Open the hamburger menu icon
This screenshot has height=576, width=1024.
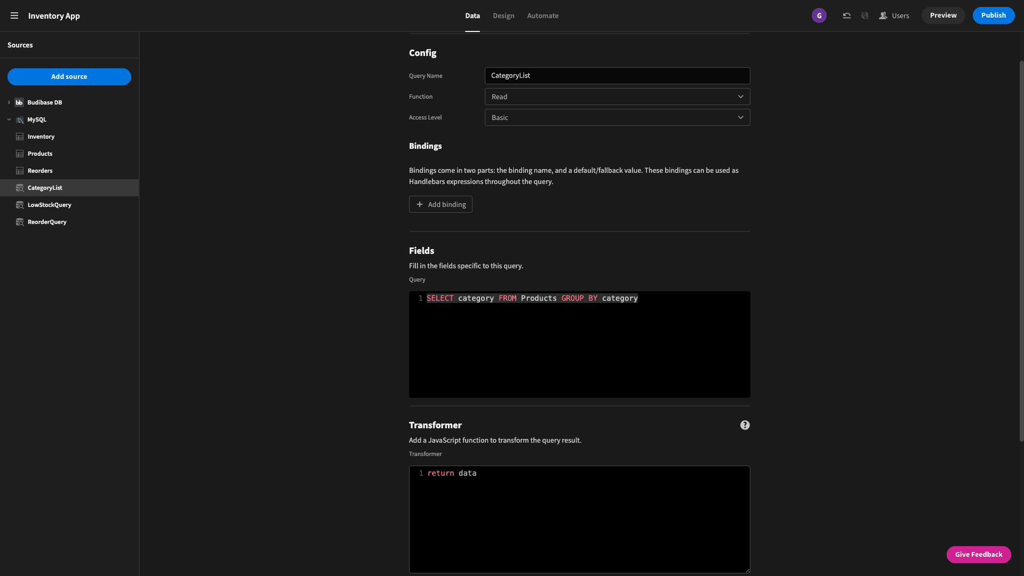click(x=14, y=15)
